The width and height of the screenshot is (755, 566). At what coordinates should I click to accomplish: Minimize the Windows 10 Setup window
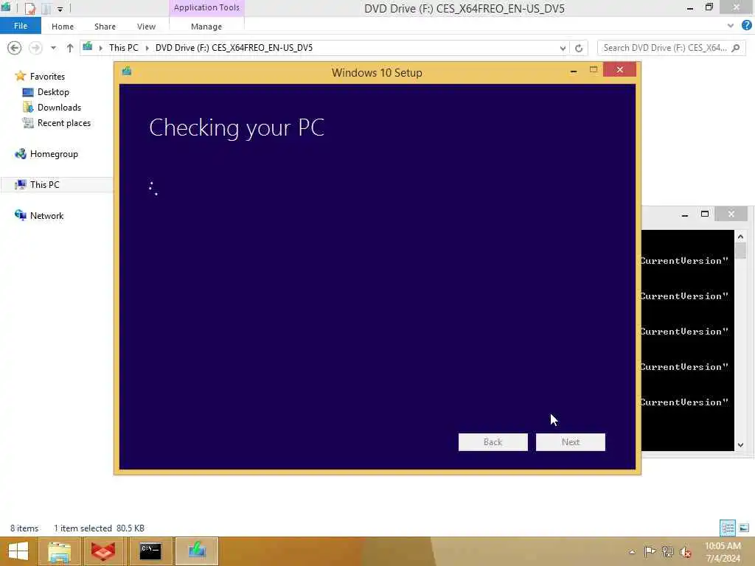click(573, 71)
